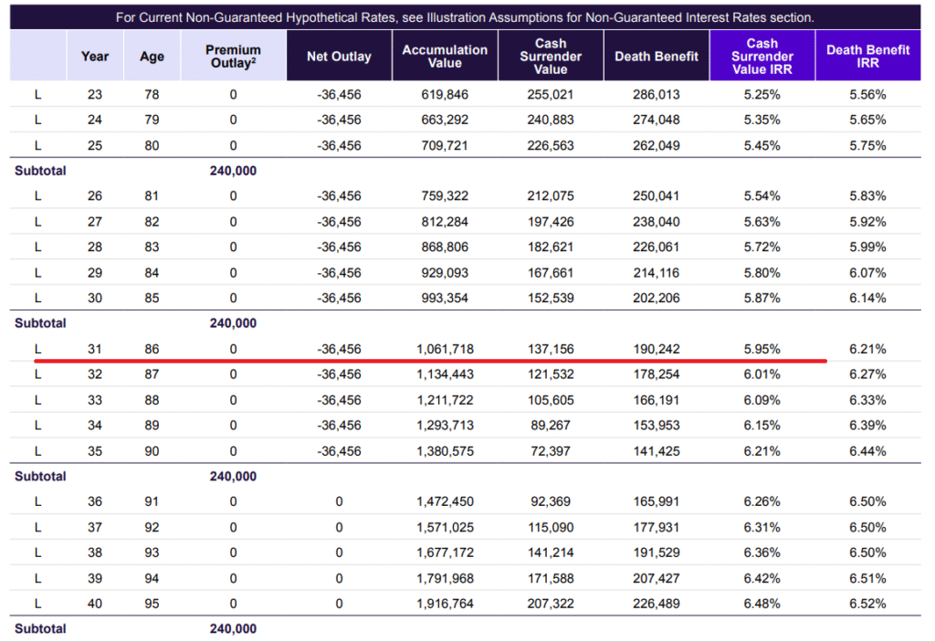Click cash surrender value 92,369
This screenshot has height=642, width=935.
(x=551, y=501)
